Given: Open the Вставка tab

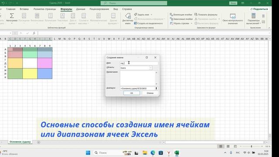Looking at the screenshot, I should click(24, 9).
